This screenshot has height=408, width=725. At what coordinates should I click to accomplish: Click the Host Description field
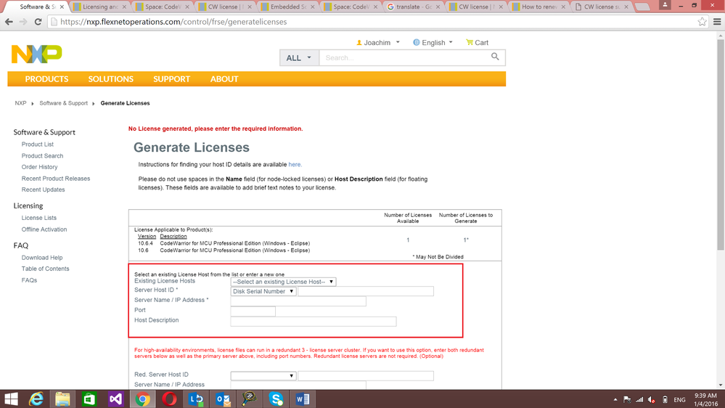(x=314, y=322)
